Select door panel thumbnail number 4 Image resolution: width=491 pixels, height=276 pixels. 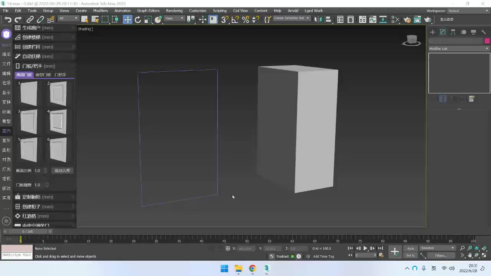click(58, 122)
